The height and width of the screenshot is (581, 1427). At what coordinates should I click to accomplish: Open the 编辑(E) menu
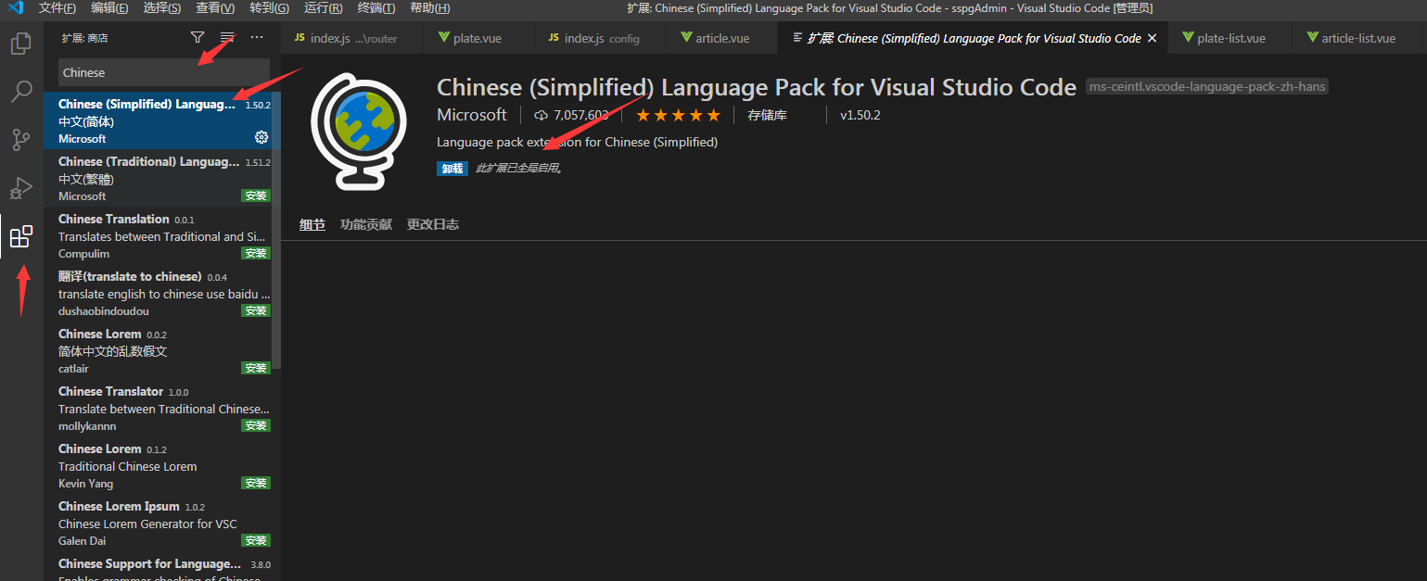click(110, 8)
